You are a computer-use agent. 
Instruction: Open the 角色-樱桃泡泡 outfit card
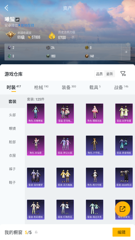coord(94,113)
